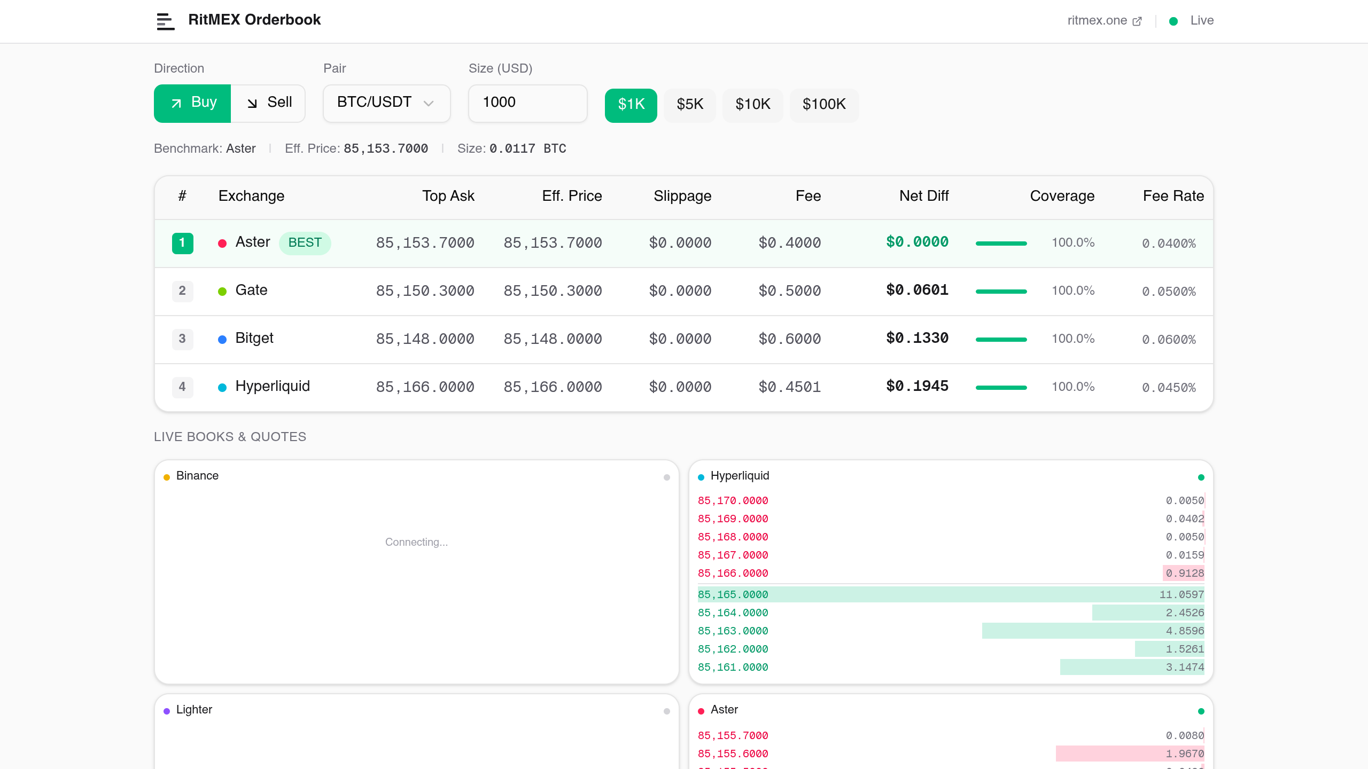This screenshot has width=1368, height=769.
Task: Click ask level 85,170.0000
Action: click(x=733, y=501)
